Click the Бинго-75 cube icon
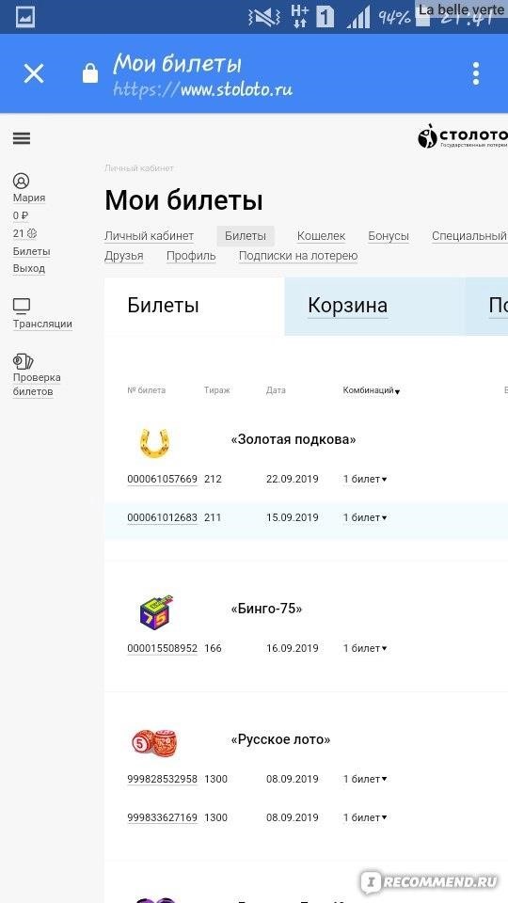Image resolution: width=508 pixels, height=903 pixels. [157, 611]
